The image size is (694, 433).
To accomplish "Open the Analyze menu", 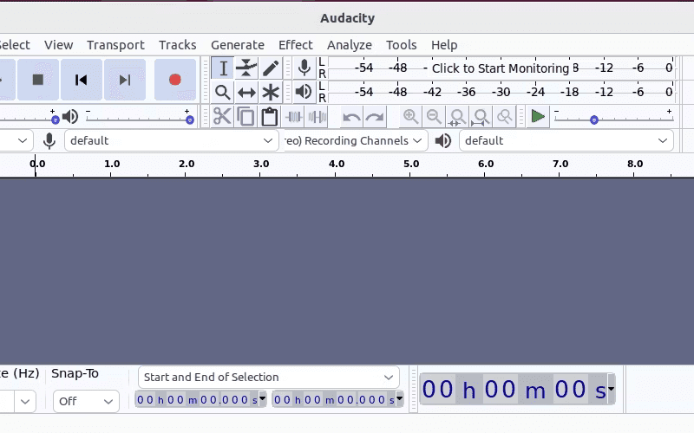I will coord(350,45).
